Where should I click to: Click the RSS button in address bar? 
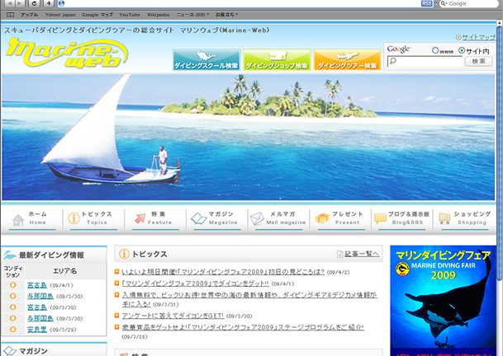(x=427, y=4)
